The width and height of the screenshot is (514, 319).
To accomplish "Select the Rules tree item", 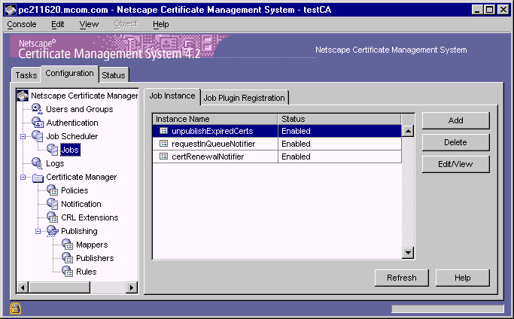I will point(87,272).
